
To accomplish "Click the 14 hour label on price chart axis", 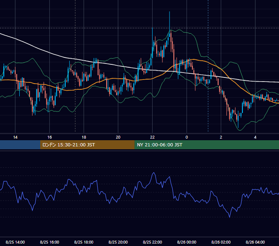I will (x=15, y=137).
